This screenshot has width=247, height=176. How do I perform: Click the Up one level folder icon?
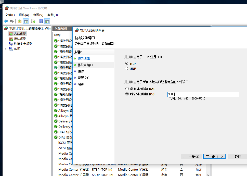coord(20,21)
